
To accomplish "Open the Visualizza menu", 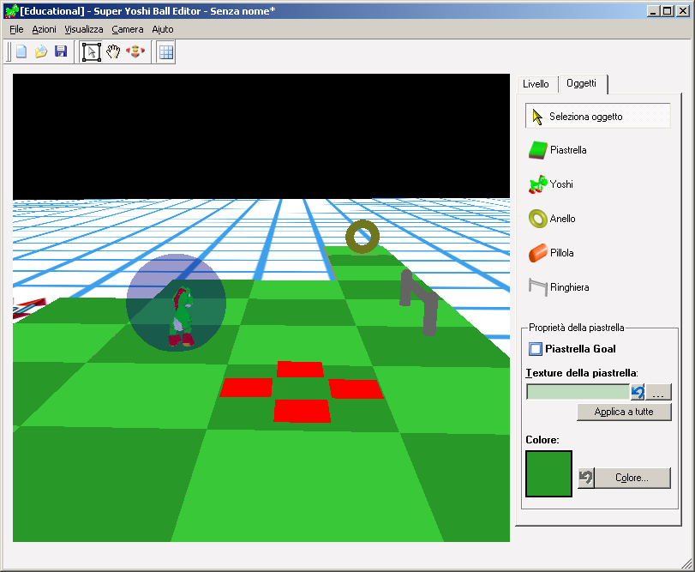I will tap(84, 29).
